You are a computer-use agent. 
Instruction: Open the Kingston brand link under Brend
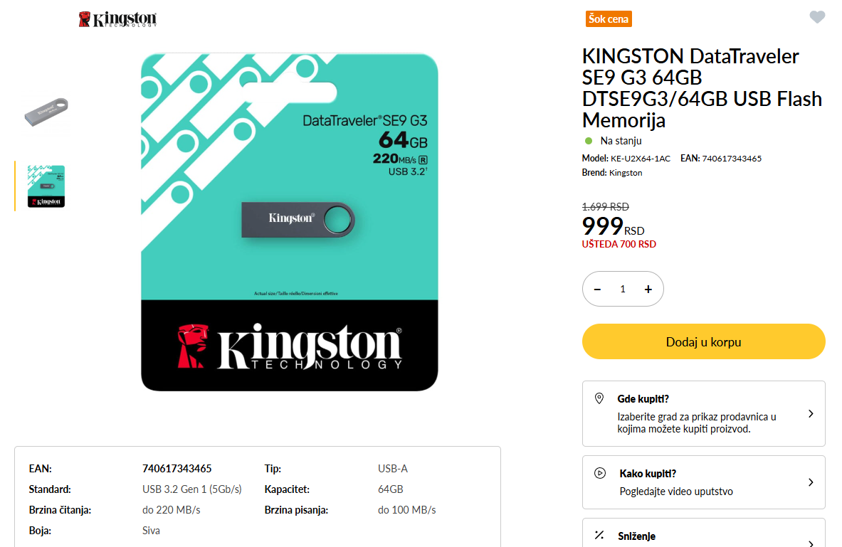pos(626,173)
